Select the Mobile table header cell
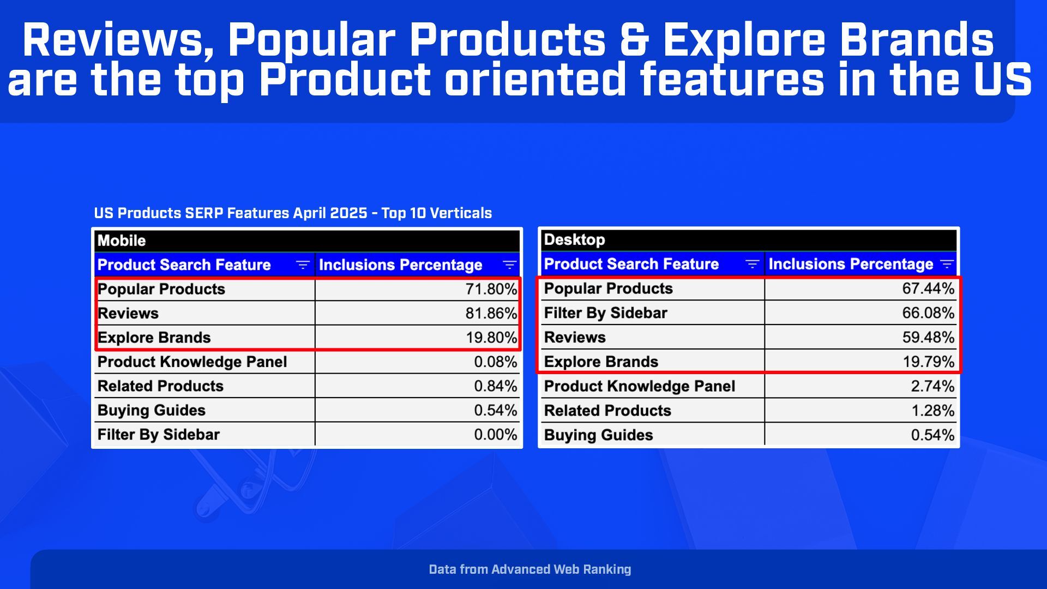Screen dimensions: 1047x589 click(122, 241)
